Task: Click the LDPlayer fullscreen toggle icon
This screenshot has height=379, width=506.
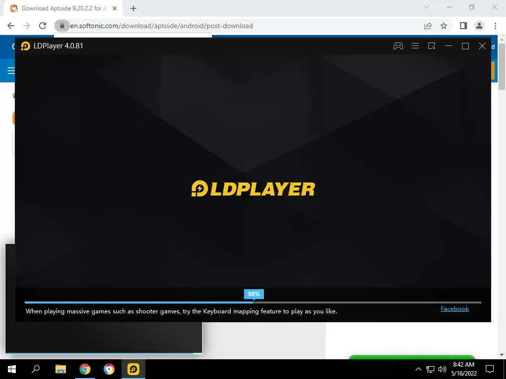Action: pos(432,46)
